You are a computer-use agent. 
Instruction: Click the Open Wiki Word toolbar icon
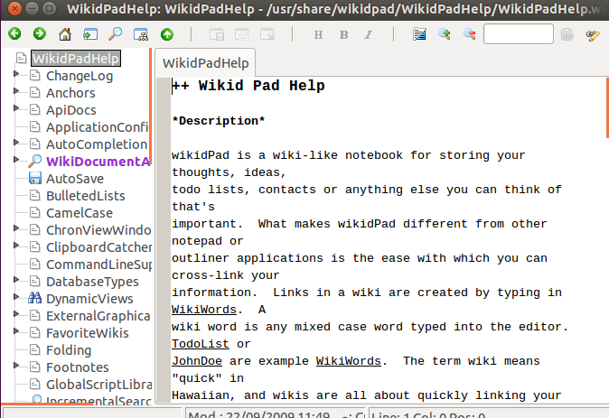pyautogui.click(x=90, y=34)
